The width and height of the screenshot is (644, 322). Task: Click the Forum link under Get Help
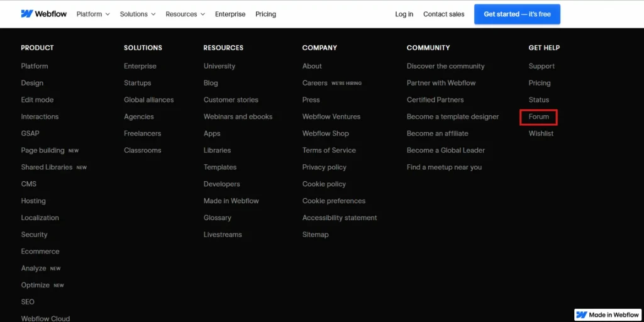pyautogui.click(x=538, y=116)
